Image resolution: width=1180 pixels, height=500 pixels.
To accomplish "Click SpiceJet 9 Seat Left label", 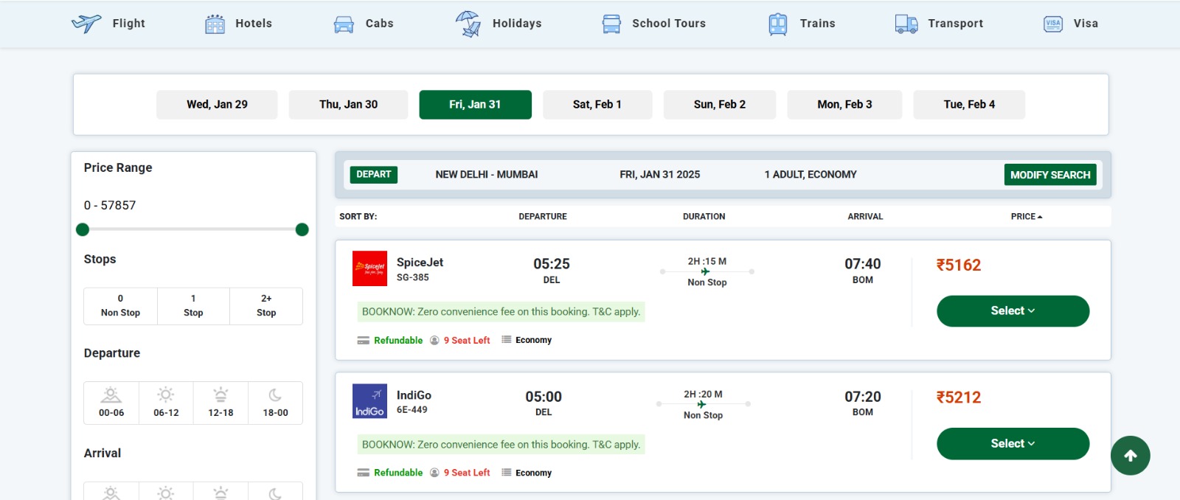I will coord(467,341).
